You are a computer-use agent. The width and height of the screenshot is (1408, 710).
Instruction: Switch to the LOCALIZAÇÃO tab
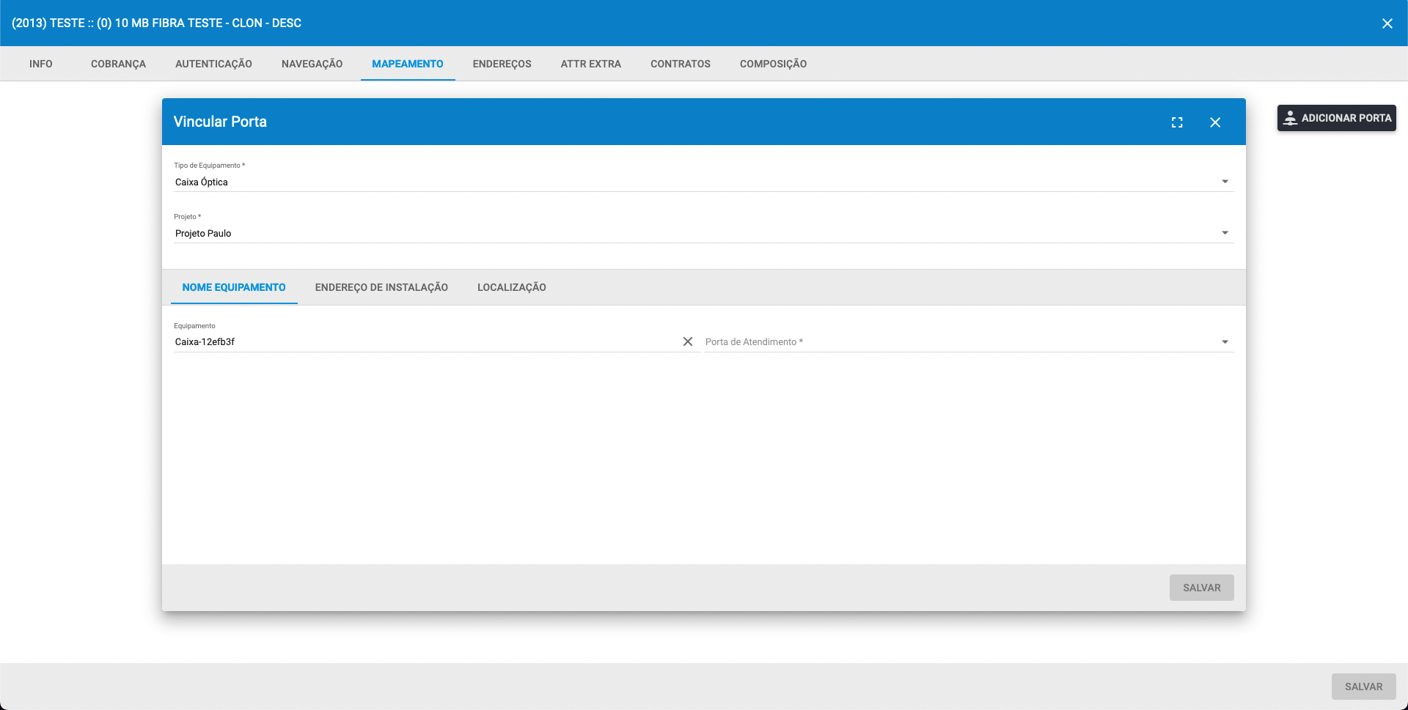pos(512,287)
